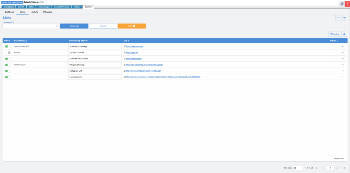Disable the 'Jetzt zur Website' active toggle
Viewport: 350px width, 173px height.
(x=8, y=46)
